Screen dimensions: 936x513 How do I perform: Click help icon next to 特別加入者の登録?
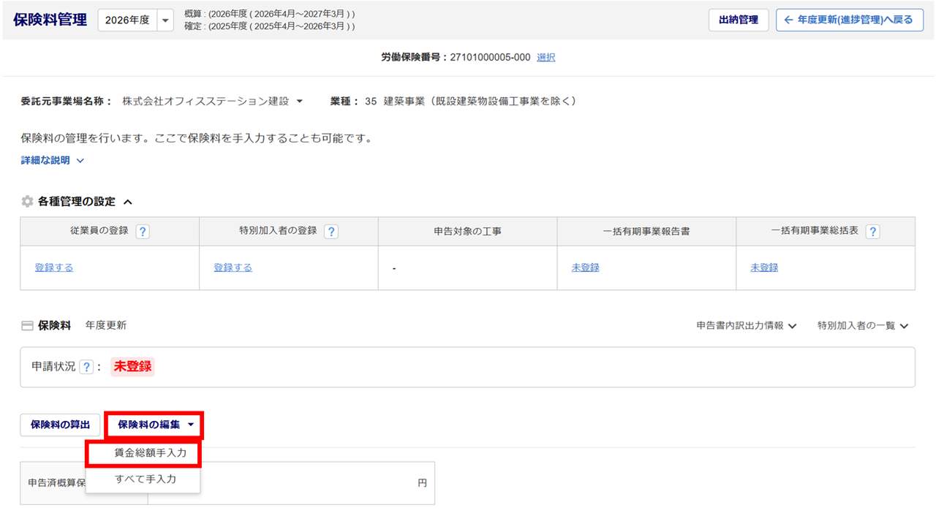click(x=331, y=232)
